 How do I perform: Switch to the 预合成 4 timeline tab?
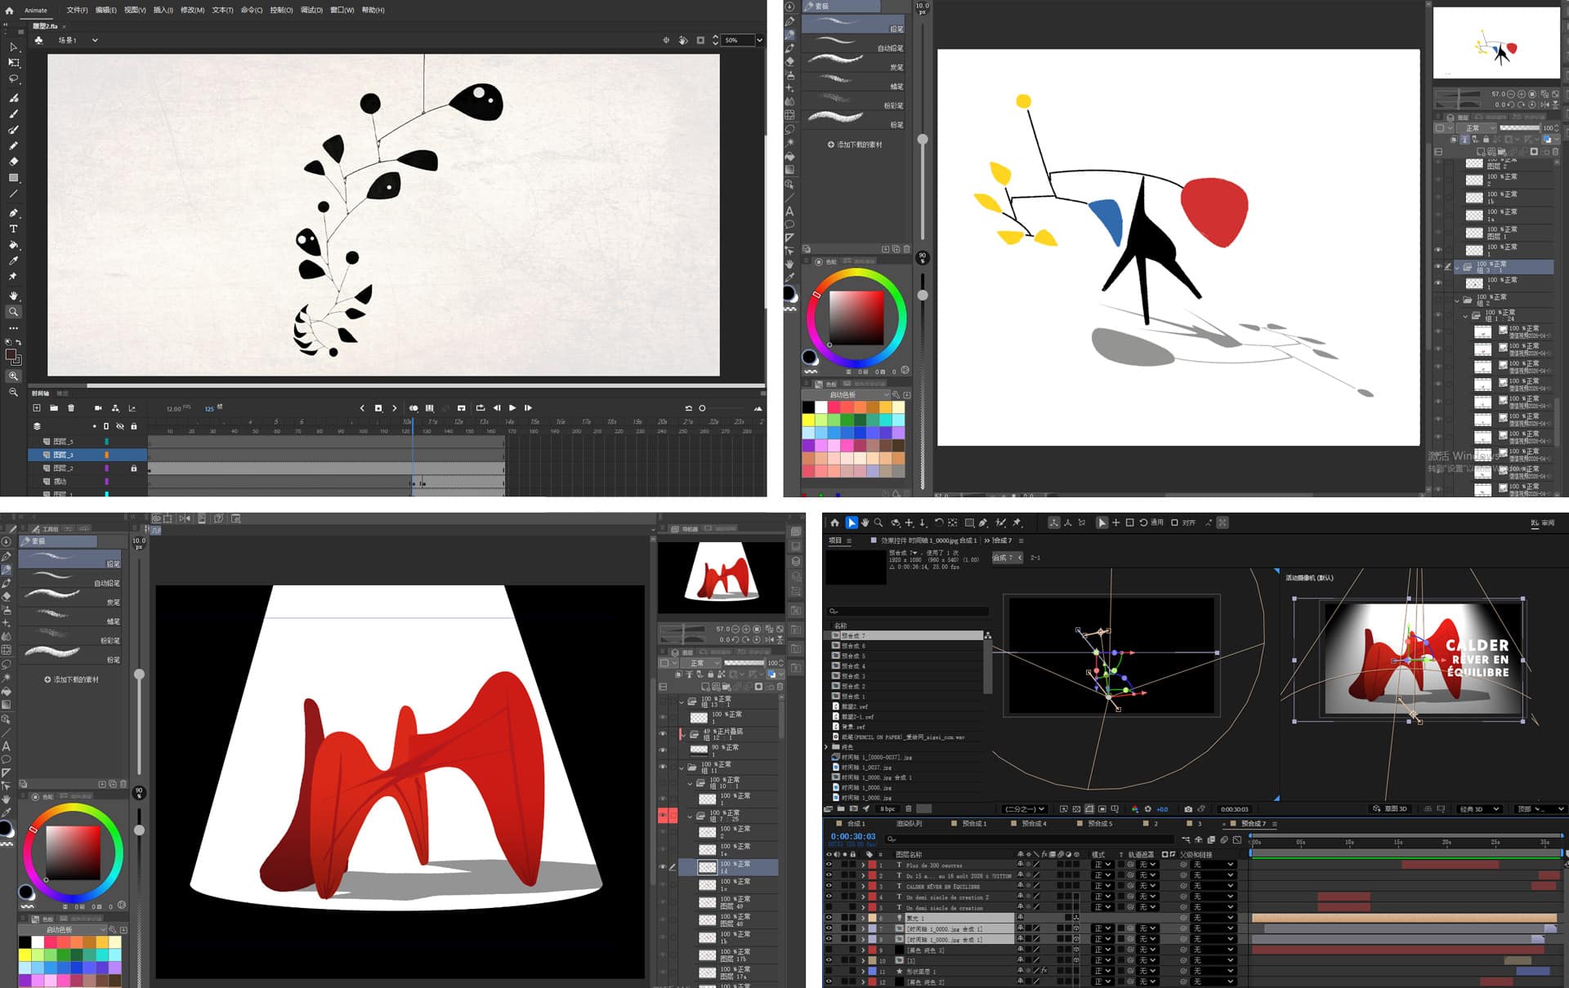point(1034,824)
